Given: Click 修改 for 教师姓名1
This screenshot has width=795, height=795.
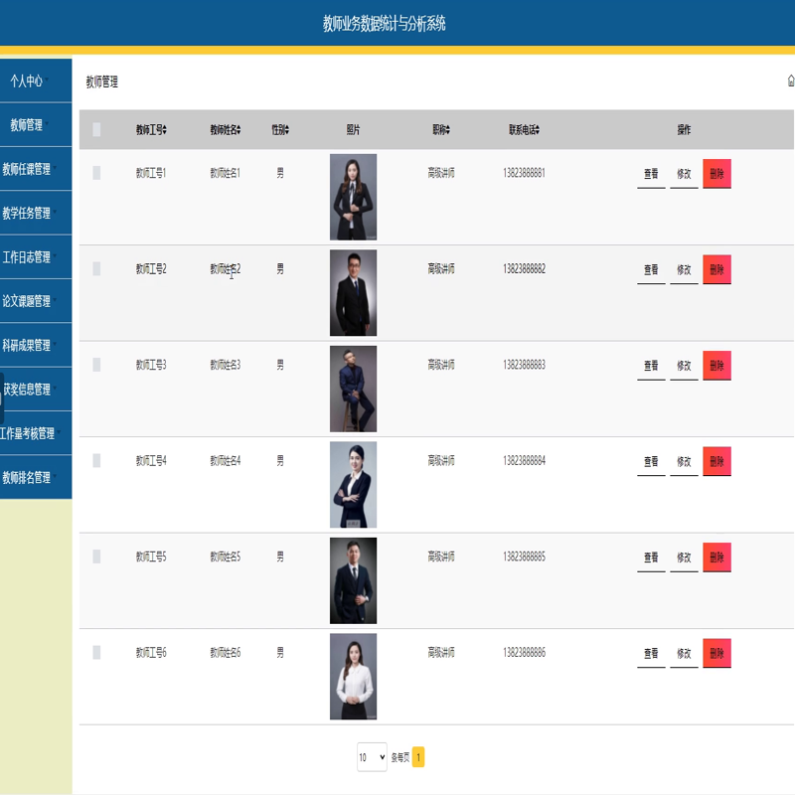Looking at the screenshot, I should [684, 174].
